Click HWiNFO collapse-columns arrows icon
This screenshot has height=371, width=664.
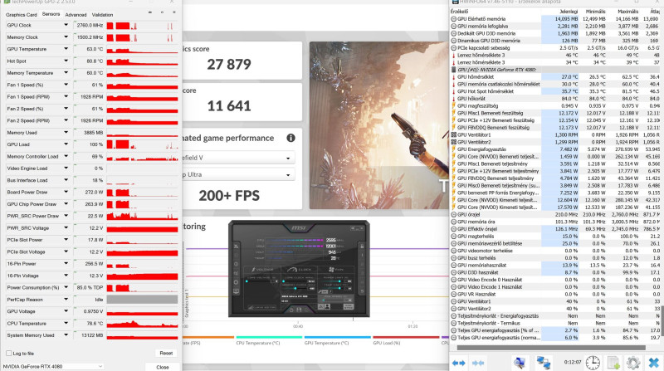[x=478, y=363]
